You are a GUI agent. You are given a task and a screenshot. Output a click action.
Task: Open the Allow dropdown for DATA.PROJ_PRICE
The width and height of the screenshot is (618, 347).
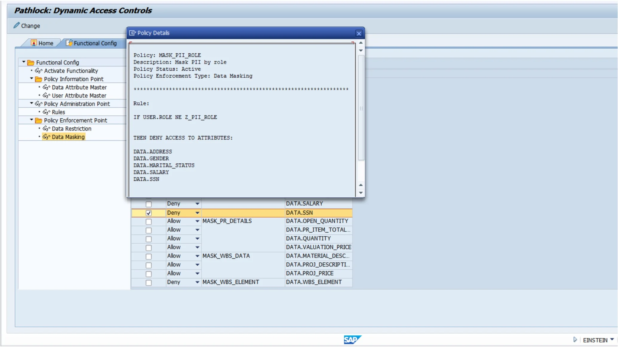coord(197,273)
